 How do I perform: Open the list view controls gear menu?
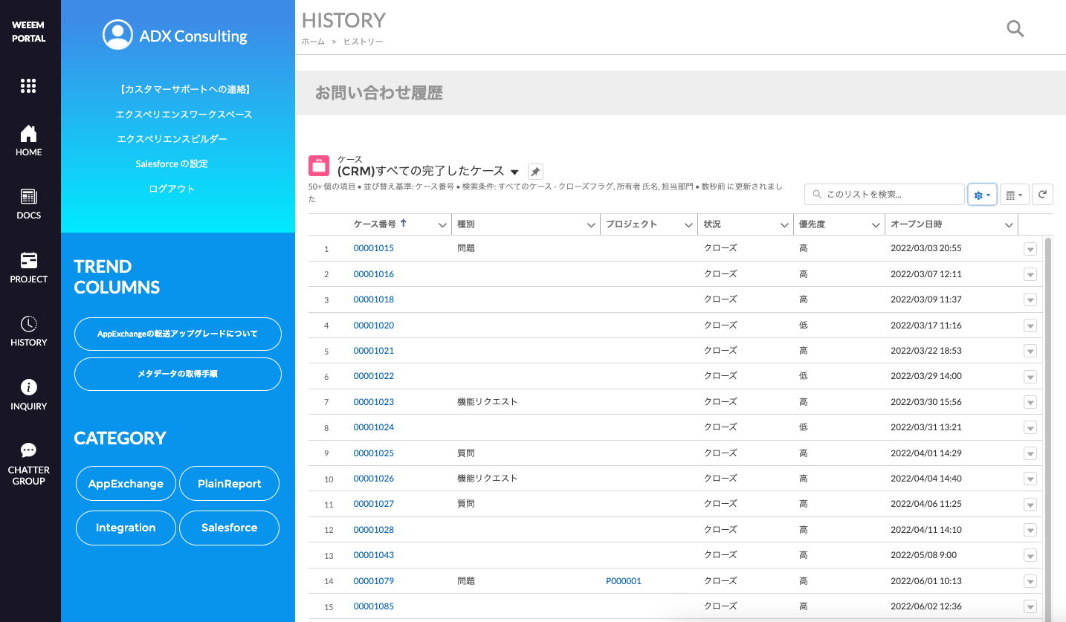pos(982,194)
